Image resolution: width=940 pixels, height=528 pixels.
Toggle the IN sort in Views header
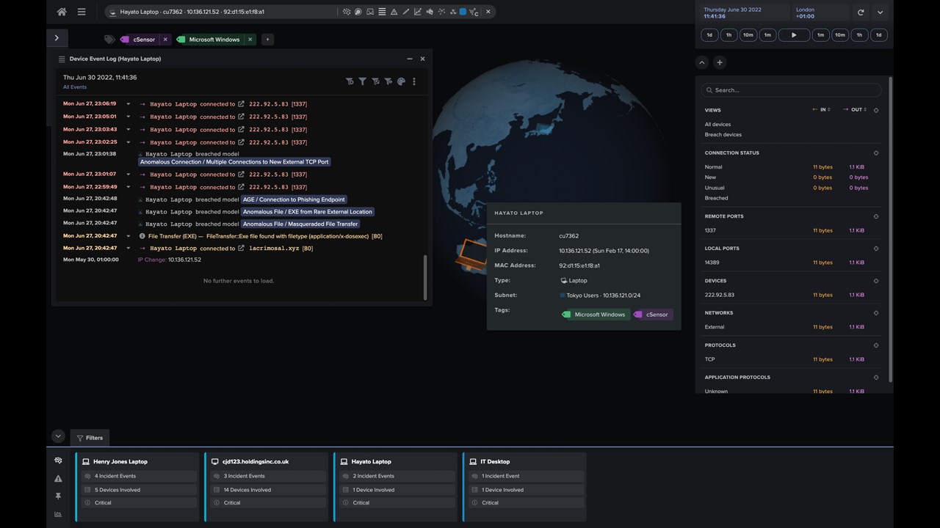coord(821,110)
